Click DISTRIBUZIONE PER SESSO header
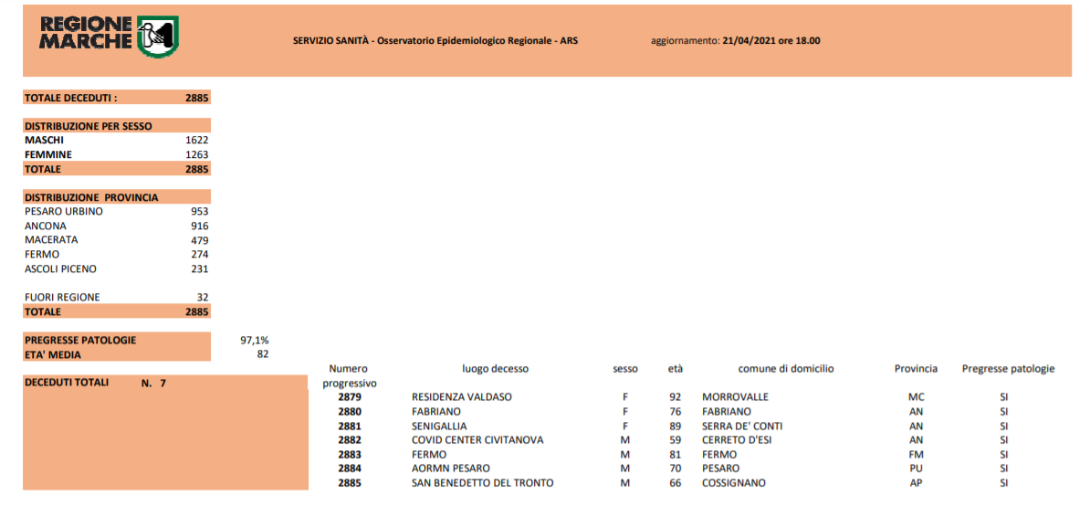 coord(89,126)
